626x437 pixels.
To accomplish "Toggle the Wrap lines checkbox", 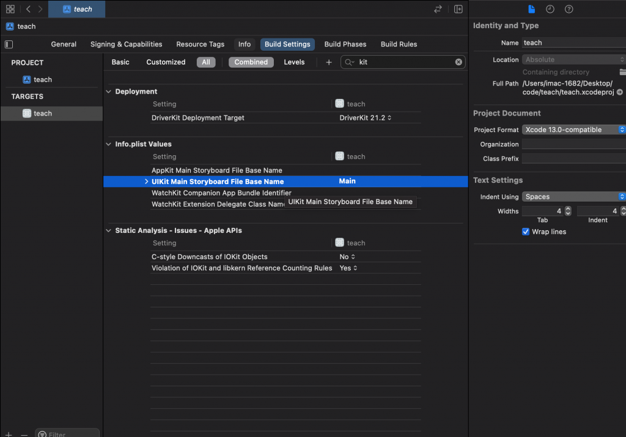I will pyautogui.click(x=525, y=232).
